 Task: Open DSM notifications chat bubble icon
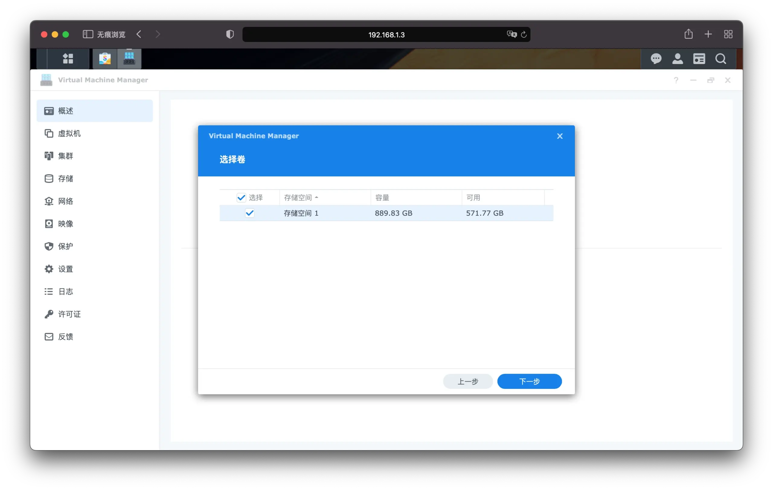coord(656,59)
